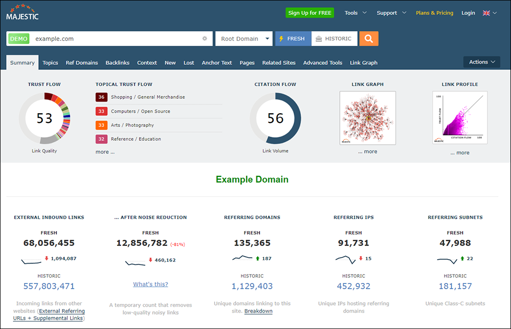Click the Citation Flow donut chart
511x329 pixels.
click(x=275, y=118)
